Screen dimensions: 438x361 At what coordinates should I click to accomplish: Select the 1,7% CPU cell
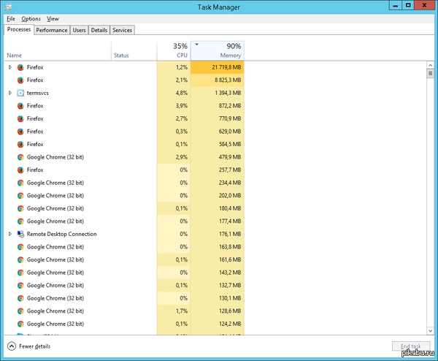tap(174, 311)
